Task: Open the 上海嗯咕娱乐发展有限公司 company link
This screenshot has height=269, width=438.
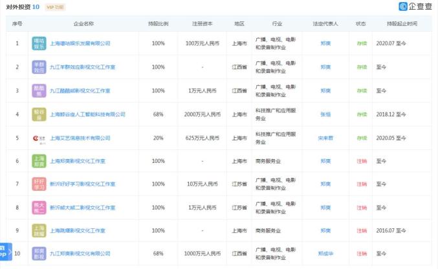Action: pos(80,43)
